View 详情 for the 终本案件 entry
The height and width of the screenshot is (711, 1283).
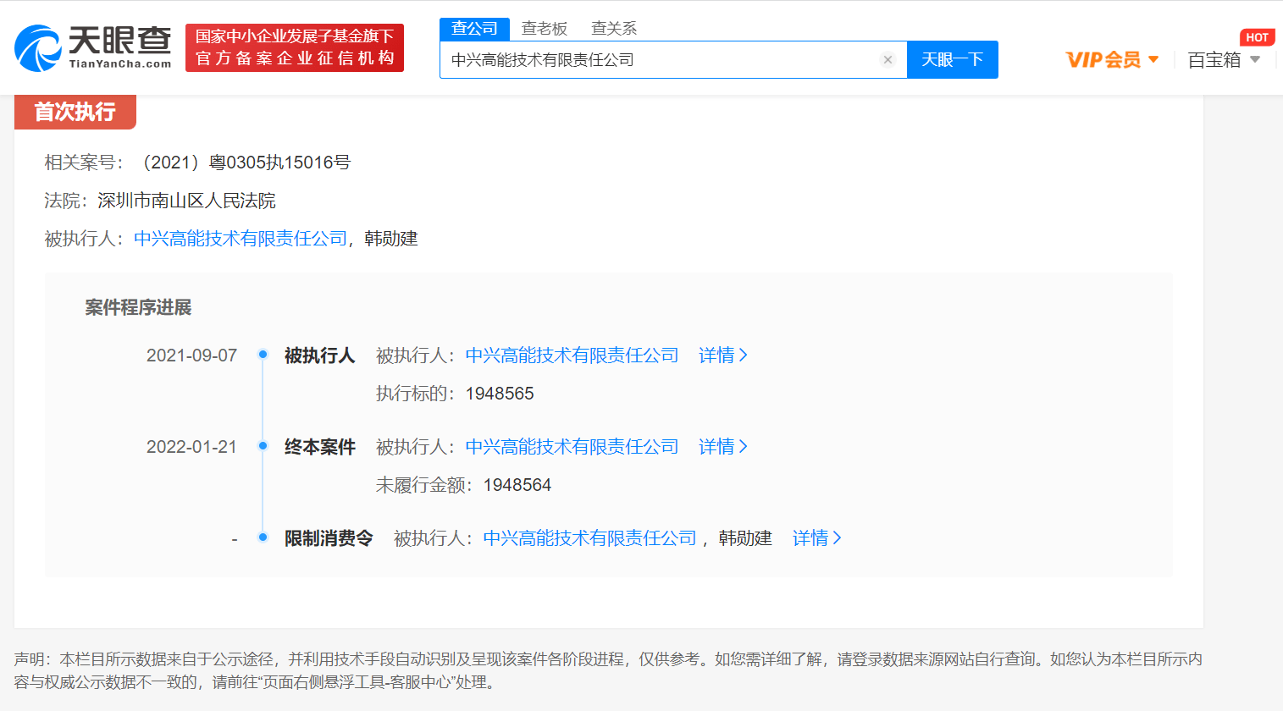pos(723,447)
